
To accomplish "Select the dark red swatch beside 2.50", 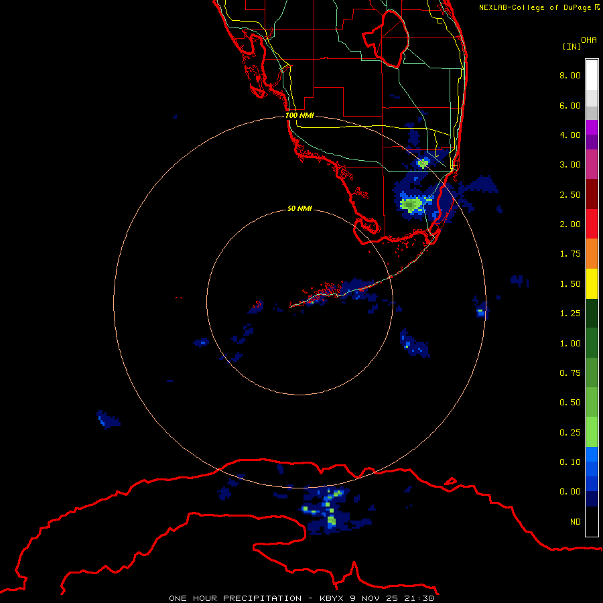I will pos(592,194).
